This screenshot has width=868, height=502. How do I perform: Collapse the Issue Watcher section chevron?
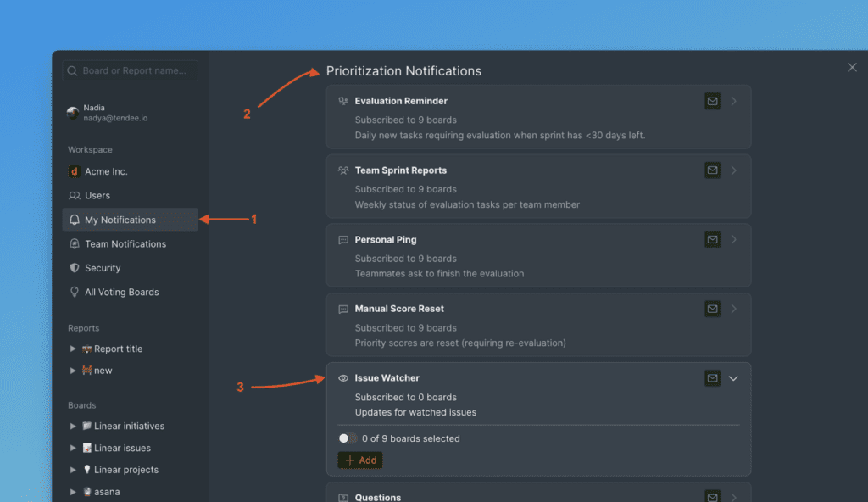734,378
